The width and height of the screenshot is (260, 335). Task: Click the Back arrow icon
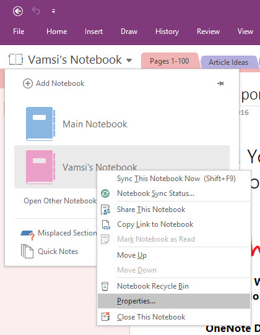18,11
